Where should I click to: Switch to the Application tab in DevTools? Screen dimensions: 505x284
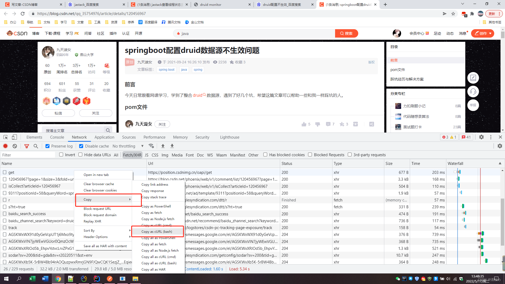point(104,137)
